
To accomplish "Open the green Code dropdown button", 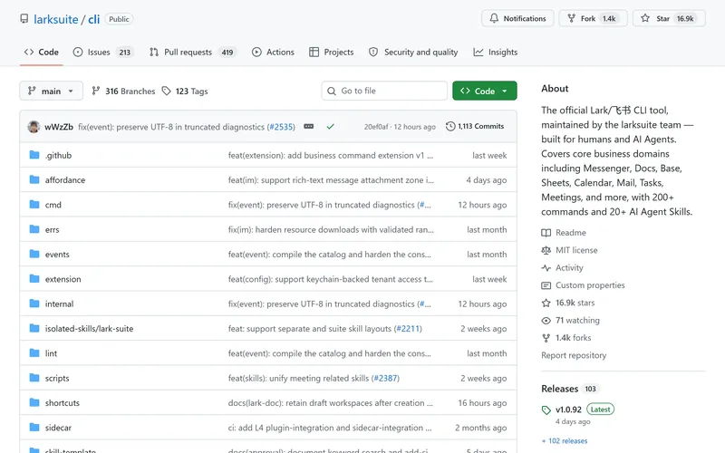I will [485, 91].
